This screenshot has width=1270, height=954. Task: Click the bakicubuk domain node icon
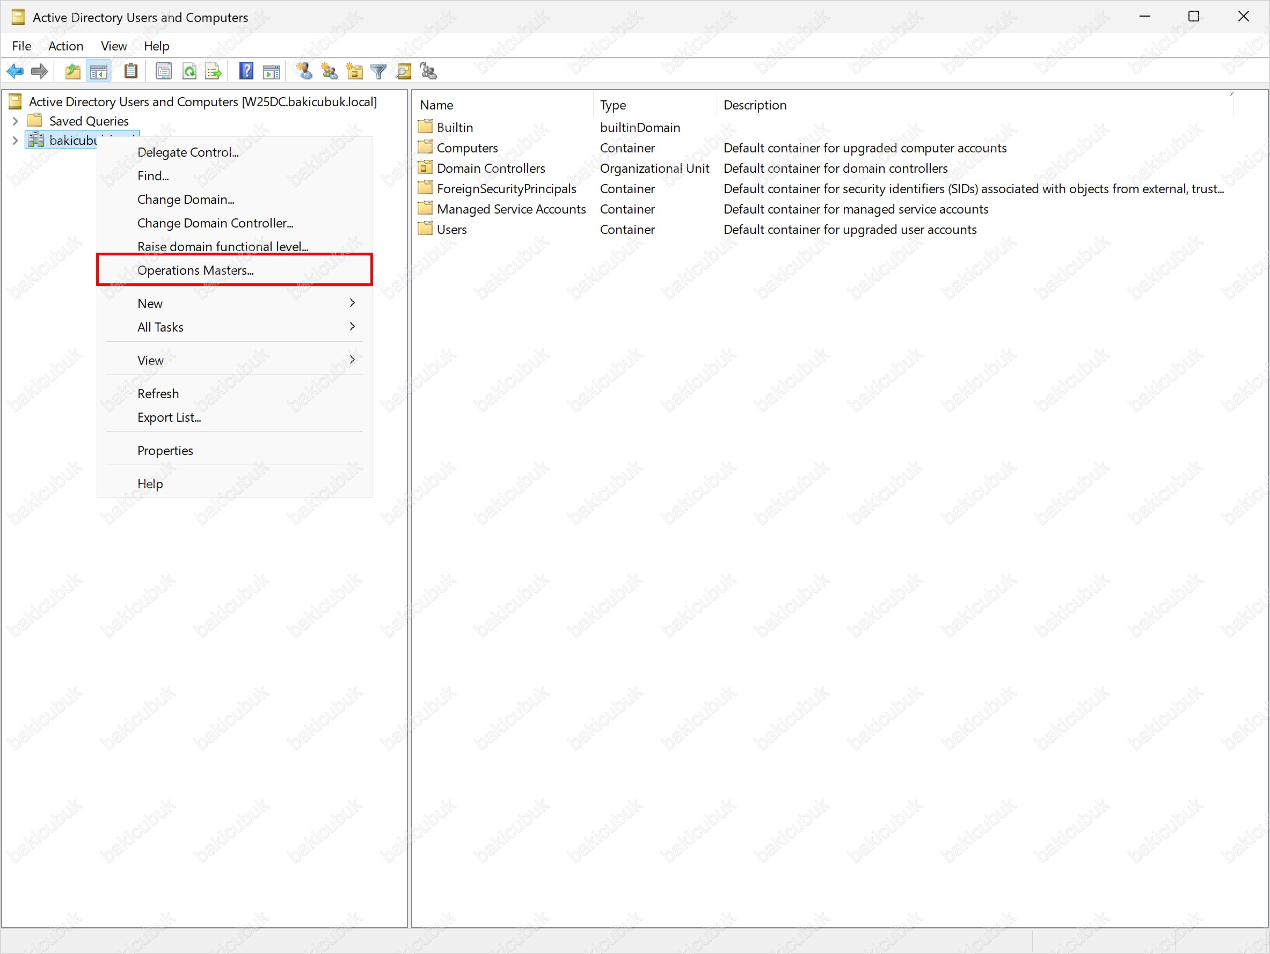pyautogui.click(x=36, y=140)
